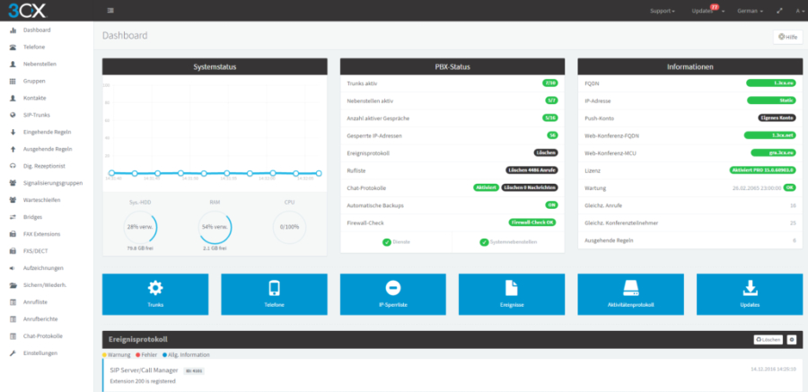The height and width of the screenshot is (392, 808).
Task: Open the Ereignisse document tile
Action: pos(512,294)
